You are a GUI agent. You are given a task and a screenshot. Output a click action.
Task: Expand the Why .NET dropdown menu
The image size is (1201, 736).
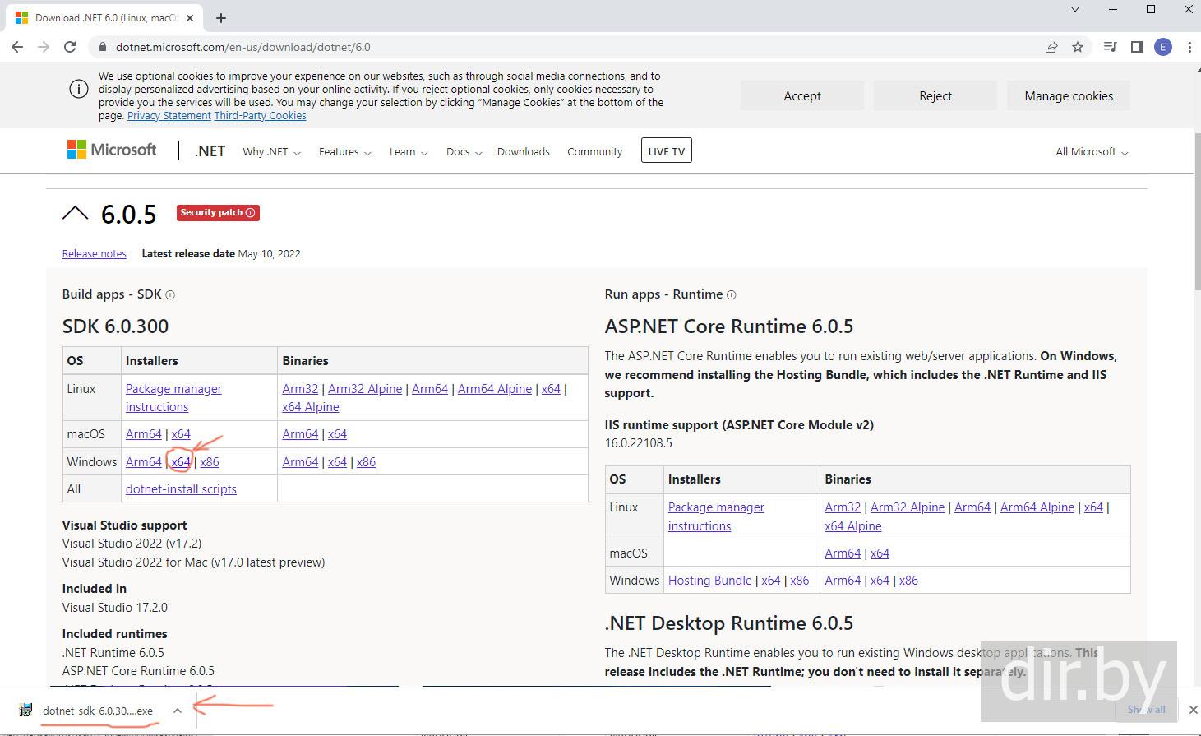point(271,152)
